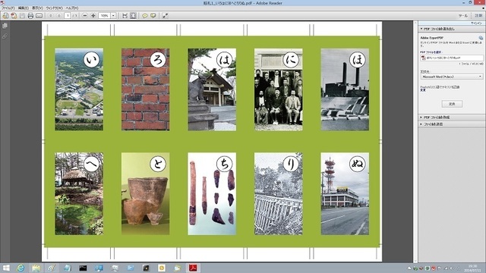
Task: Go to previous page with up arrow
Action: coord(51,15)
